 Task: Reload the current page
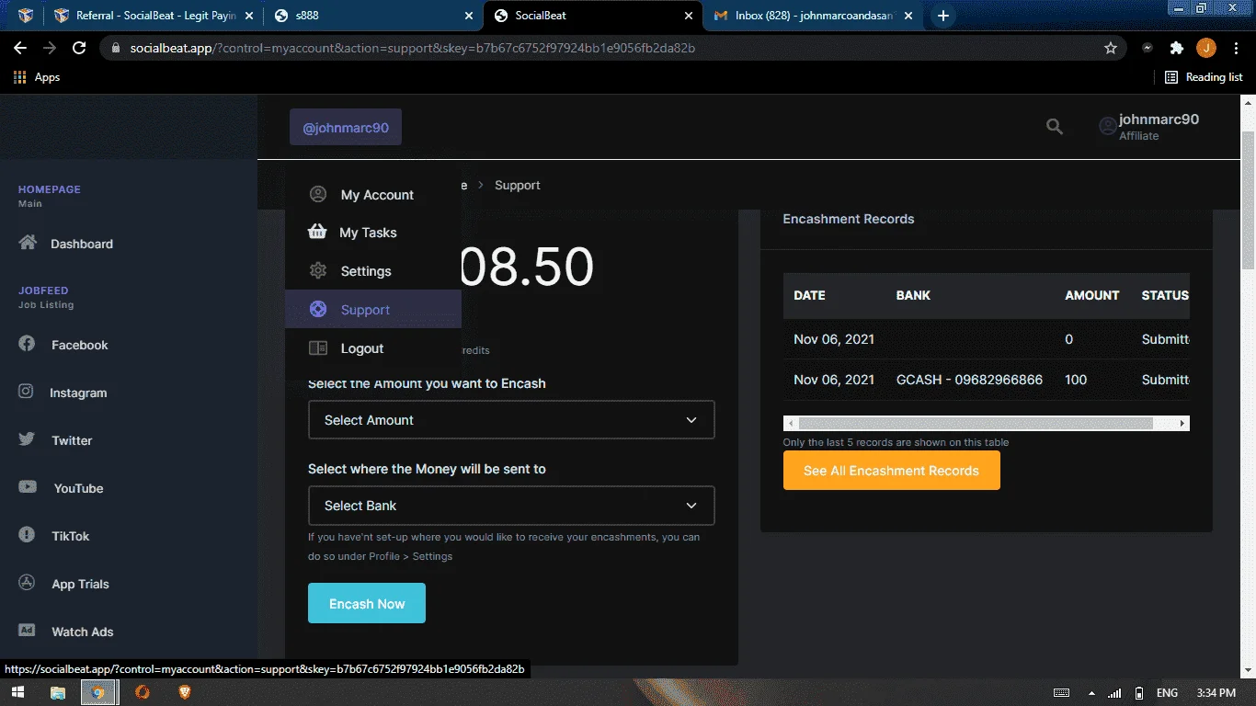(79, 48)
